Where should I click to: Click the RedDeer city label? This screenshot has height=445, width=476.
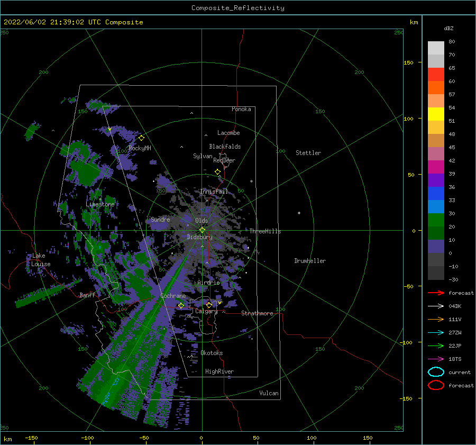224,160
